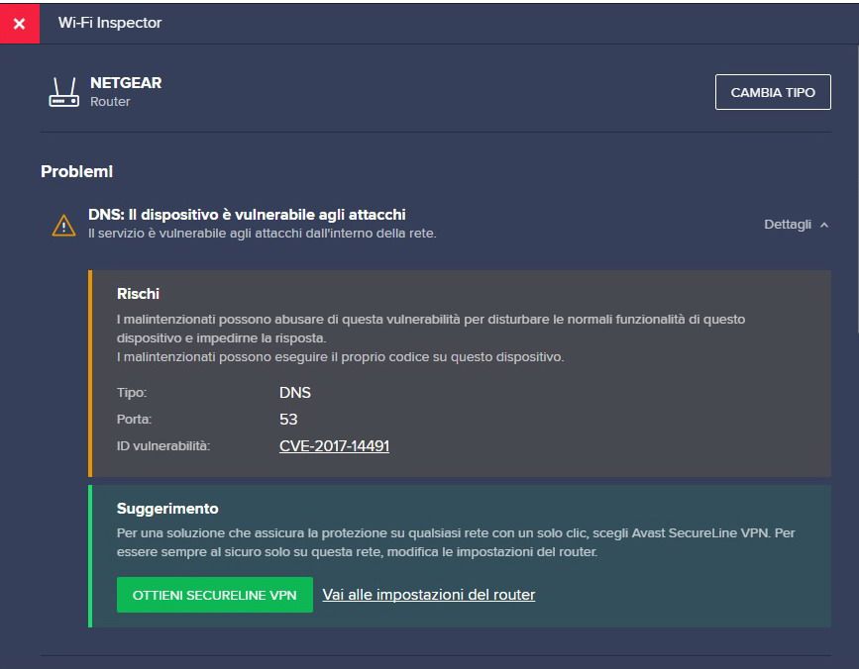Screen dimensions: 859x669
Task: Click the issue subtitle about internal attacks
Action: point(263,234)
